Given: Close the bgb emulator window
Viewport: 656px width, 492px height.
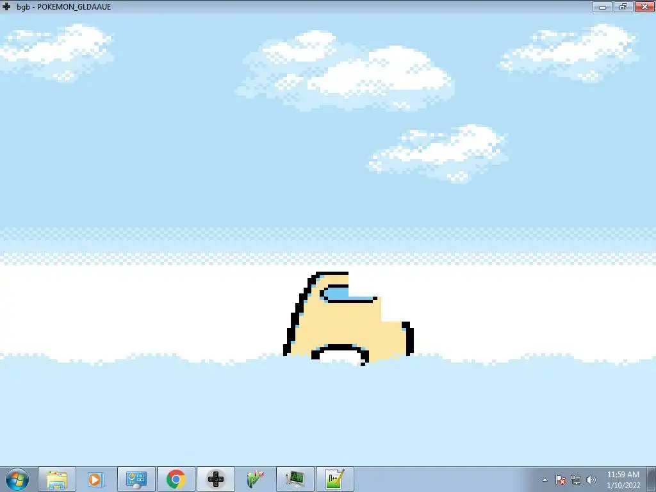Looking at the screenshot, I should [x=644, y=6].
